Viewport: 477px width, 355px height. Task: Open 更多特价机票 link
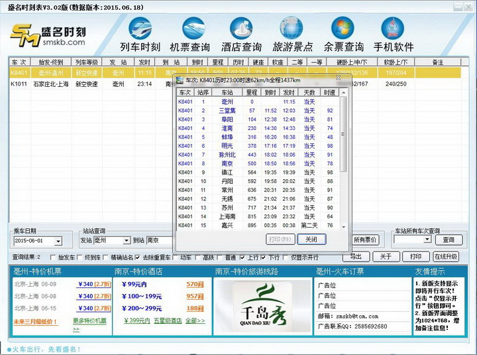tap(89, 321)
